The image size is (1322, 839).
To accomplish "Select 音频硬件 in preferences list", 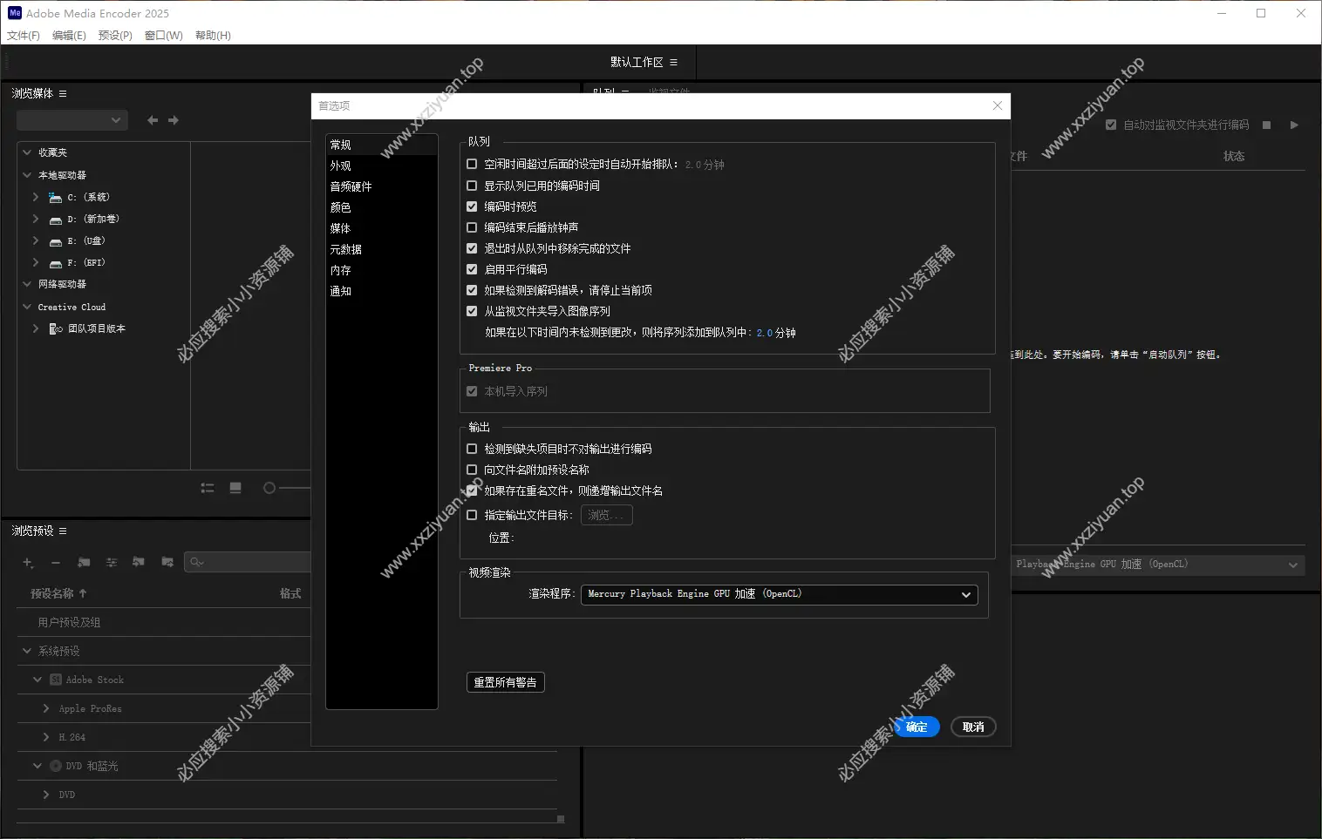I will coord(351,186).
